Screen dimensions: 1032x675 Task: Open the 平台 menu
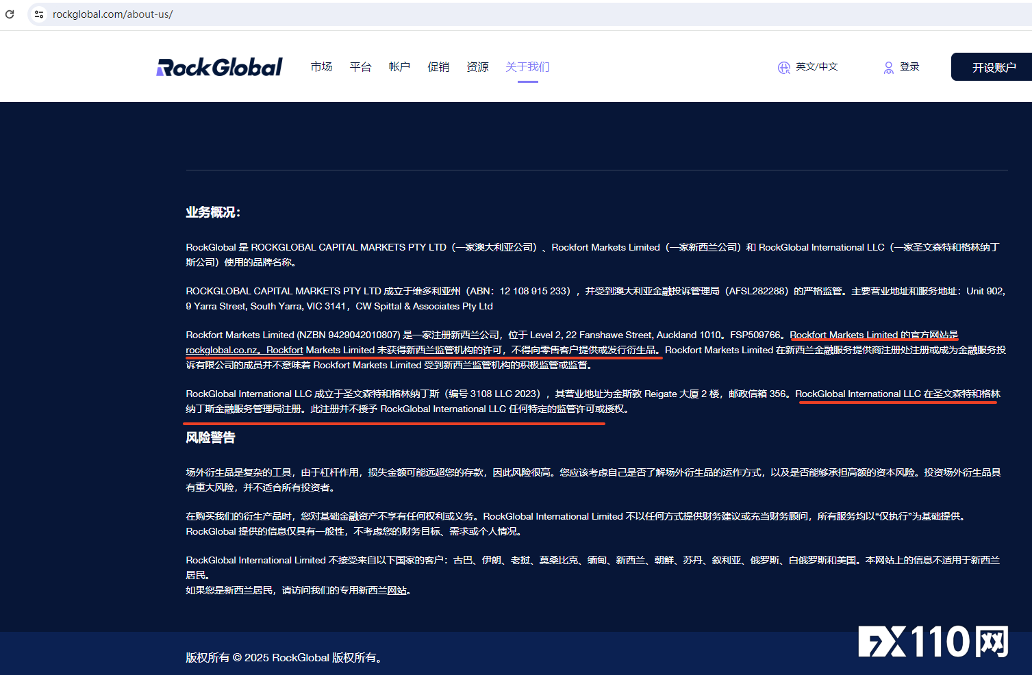tap(360, 66)
